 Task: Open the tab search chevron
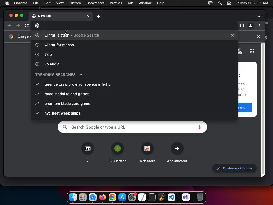point(259,16)
